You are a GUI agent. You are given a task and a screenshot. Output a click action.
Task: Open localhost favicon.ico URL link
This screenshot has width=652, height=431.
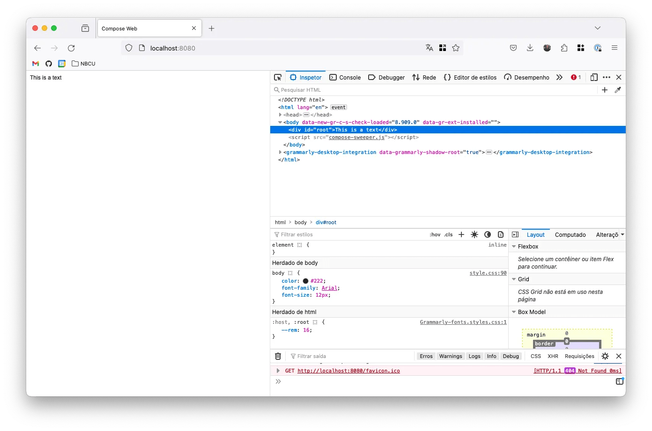pos(348,371)
